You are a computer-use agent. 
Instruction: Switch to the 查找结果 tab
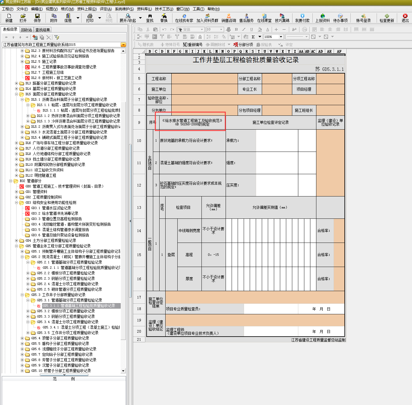[x=43, y=30]
